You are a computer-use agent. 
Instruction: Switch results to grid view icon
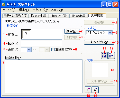104,55
